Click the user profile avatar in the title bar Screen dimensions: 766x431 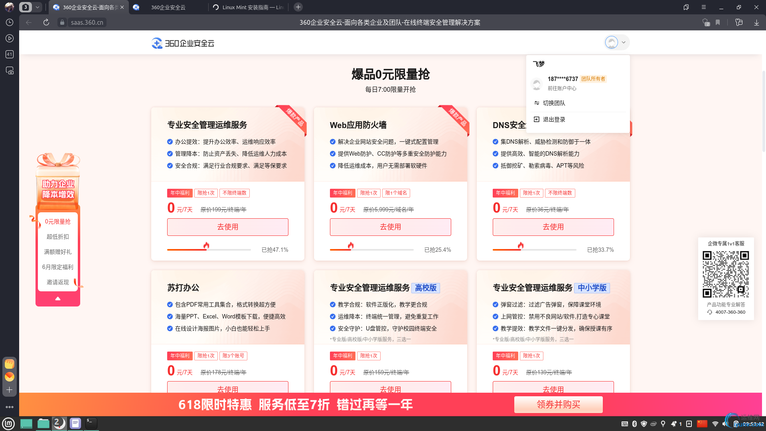9,7
